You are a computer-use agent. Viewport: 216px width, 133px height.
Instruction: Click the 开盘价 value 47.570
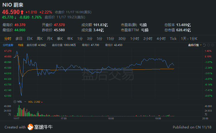(x=59, y=25)
